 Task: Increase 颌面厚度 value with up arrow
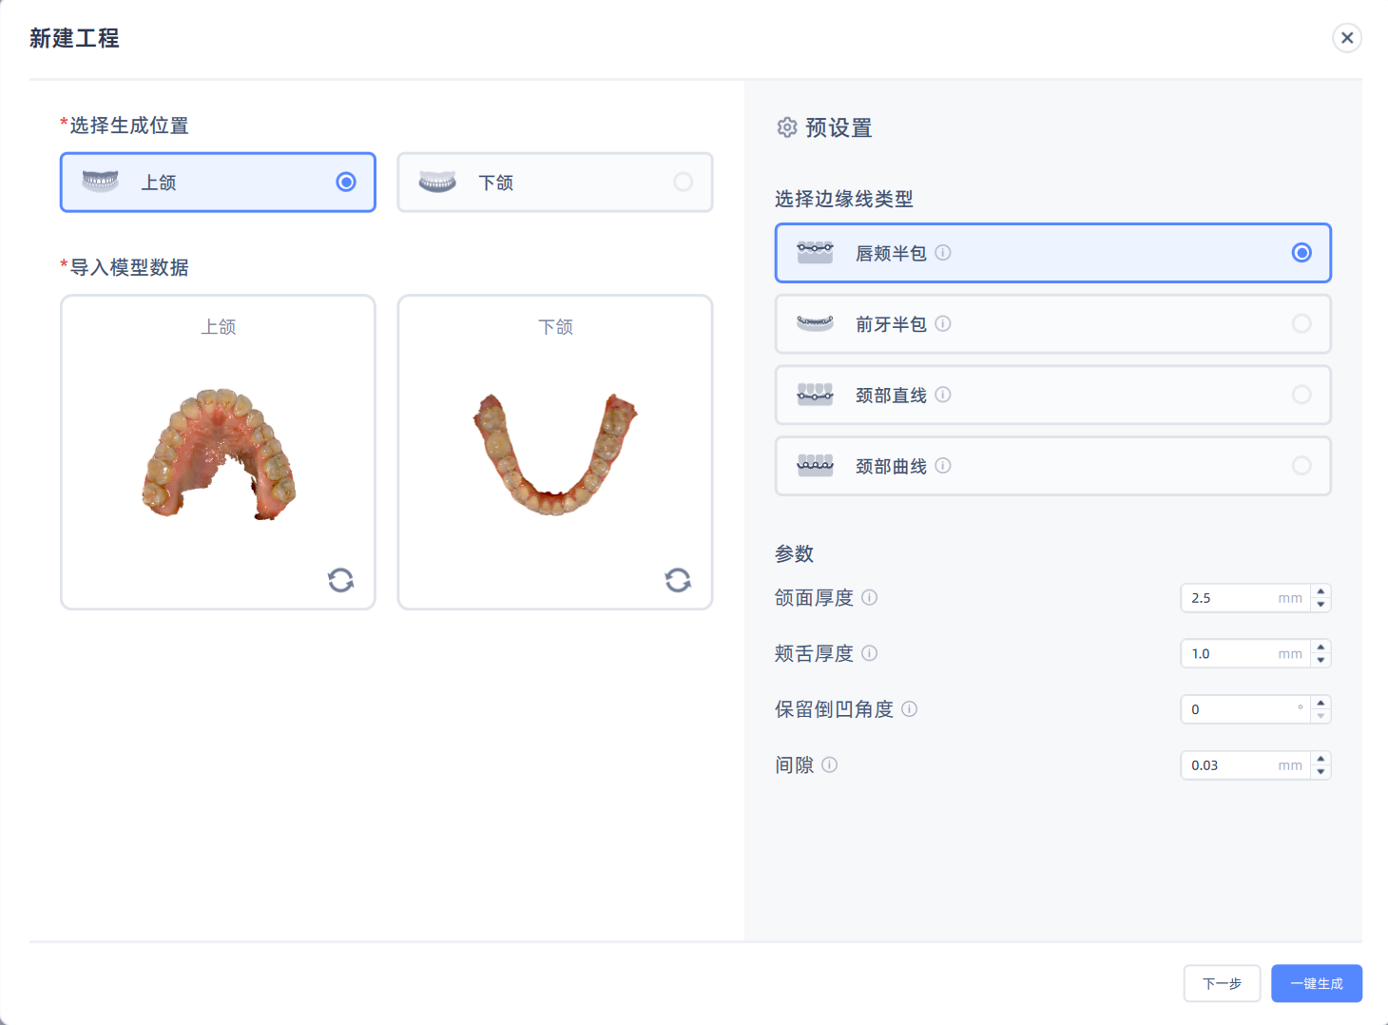coord(1321,591)
